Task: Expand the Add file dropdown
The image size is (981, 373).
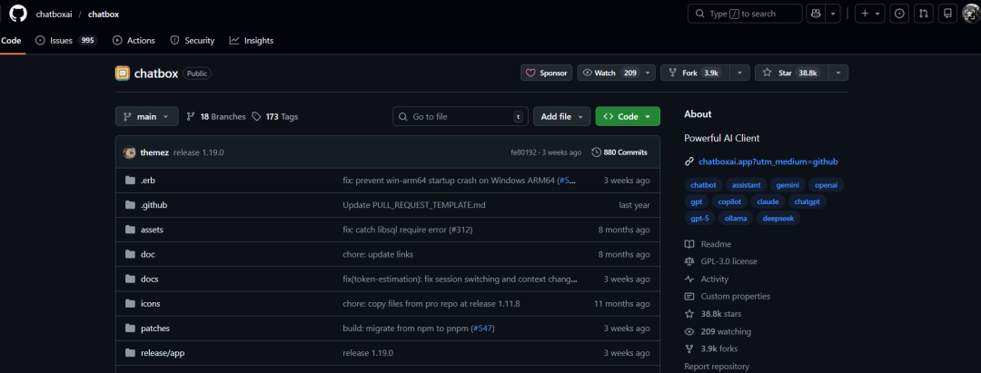Action: (561, 116)
